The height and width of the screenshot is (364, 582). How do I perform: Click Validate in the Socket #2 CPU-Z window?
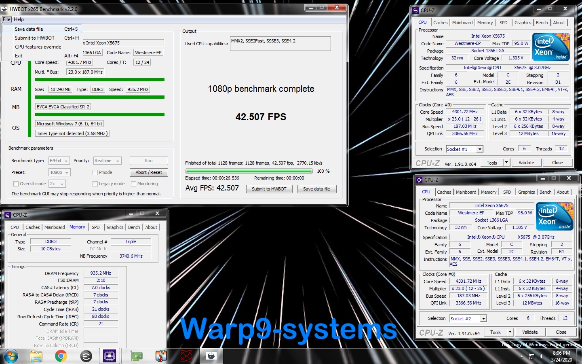pos(530,332)
